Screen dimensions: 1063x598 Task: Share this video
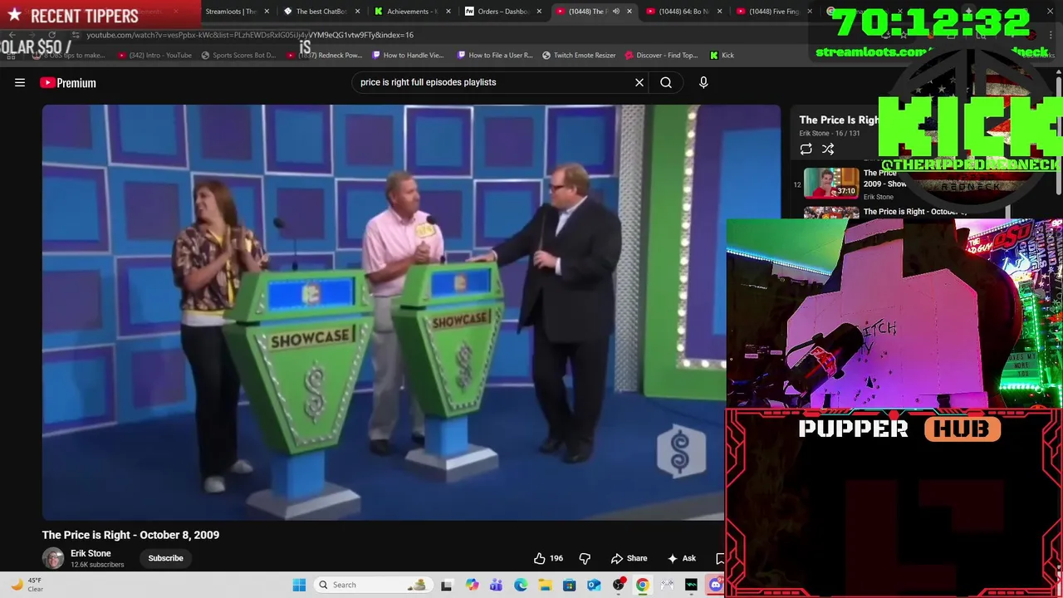pos(629,558)
